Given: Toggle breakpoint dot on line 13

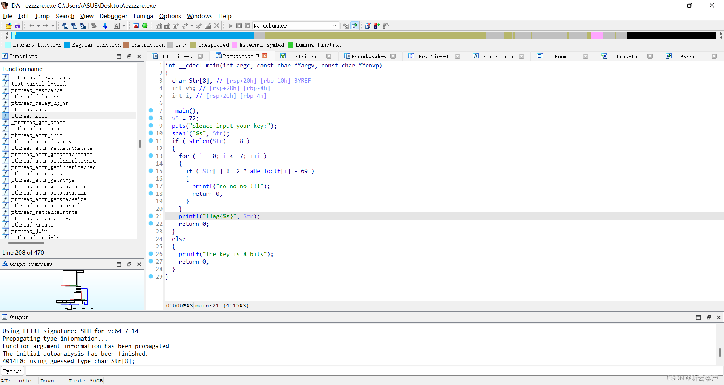Looking at the screenshot, I should 151,156.
